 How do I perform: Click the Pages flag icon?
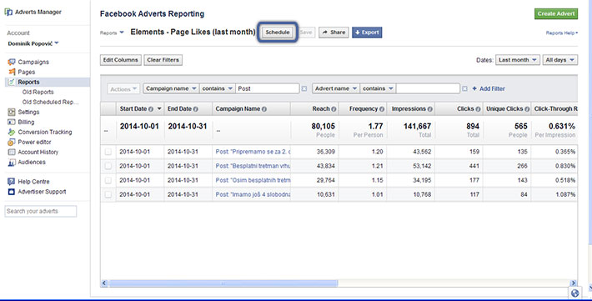pos(12,72)
